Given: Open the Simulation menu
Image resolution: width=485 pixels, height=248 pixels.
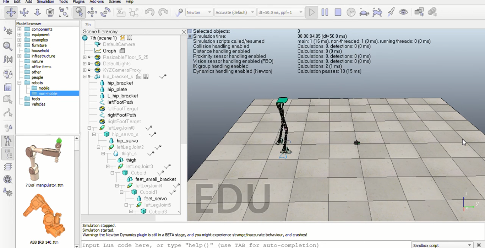Looking at the screenshot, I should click(45, 2).
